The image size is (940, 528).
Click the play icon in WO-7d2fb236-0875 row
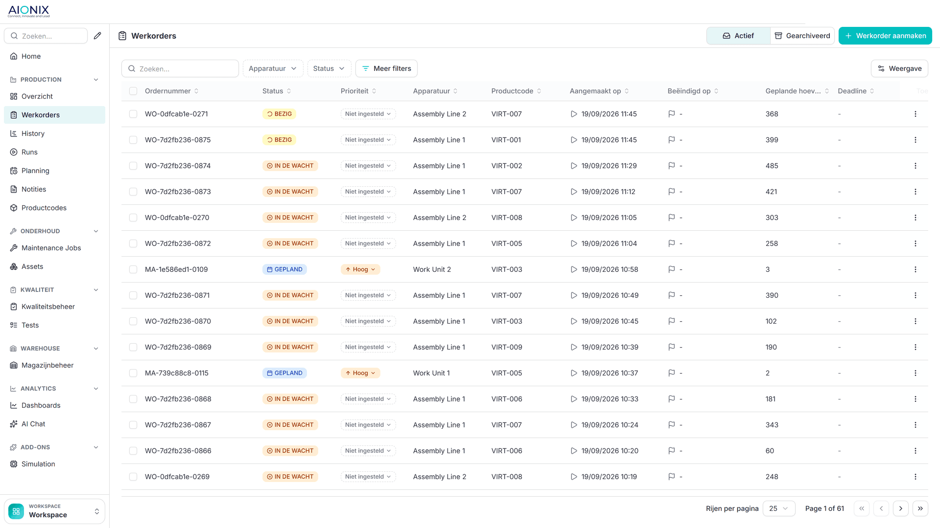coord(574,140)
